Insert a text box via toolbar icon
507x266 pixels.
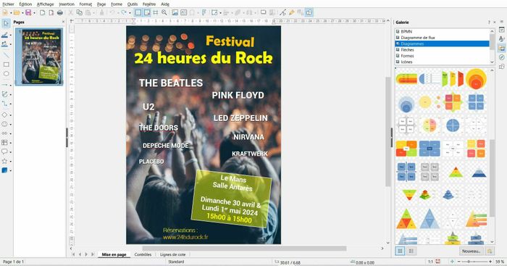tap(184, 12)
